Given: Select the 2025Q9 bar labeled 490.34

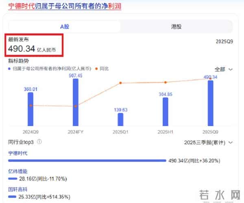Looking at the screenshot, I should click(x=211, y=103).
